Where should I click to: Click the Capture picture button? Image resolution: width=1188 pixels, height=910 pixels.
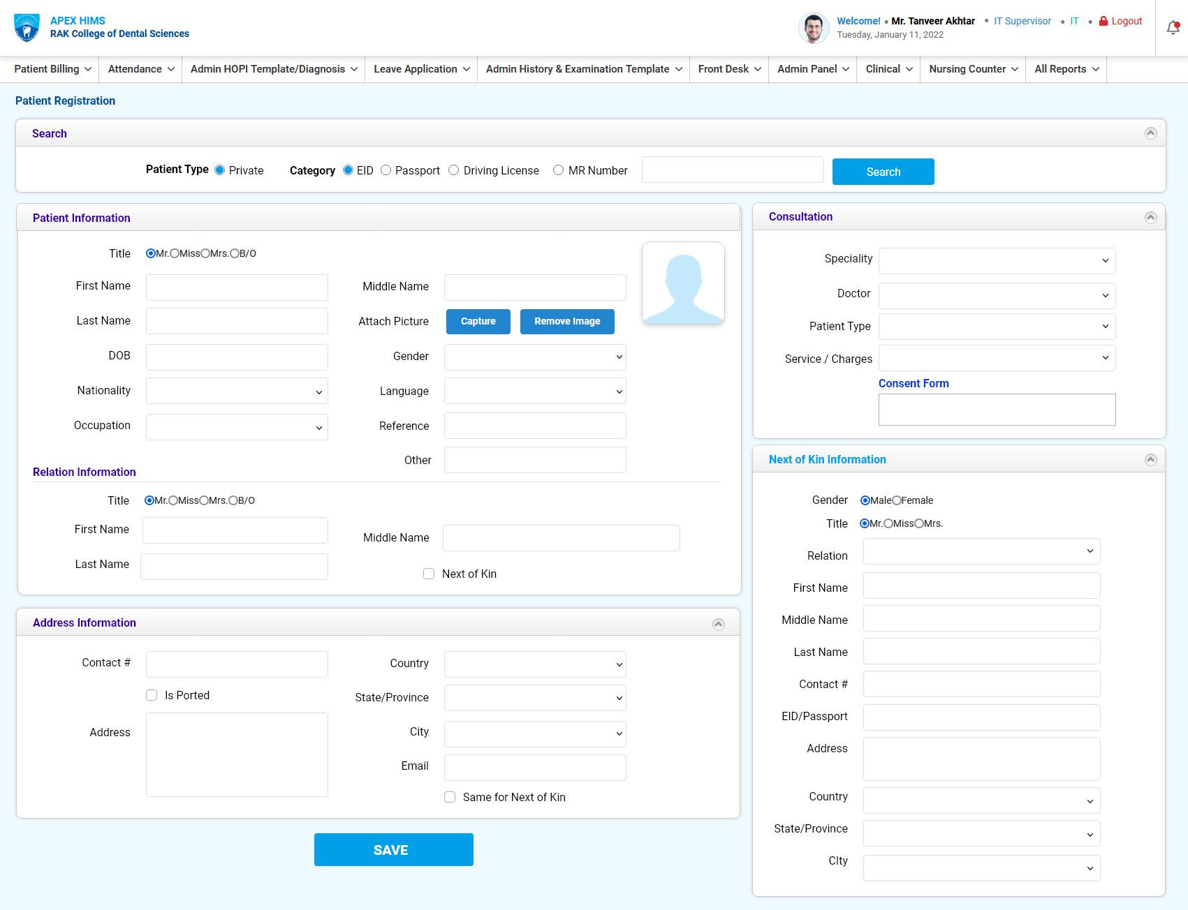(478, 322)
